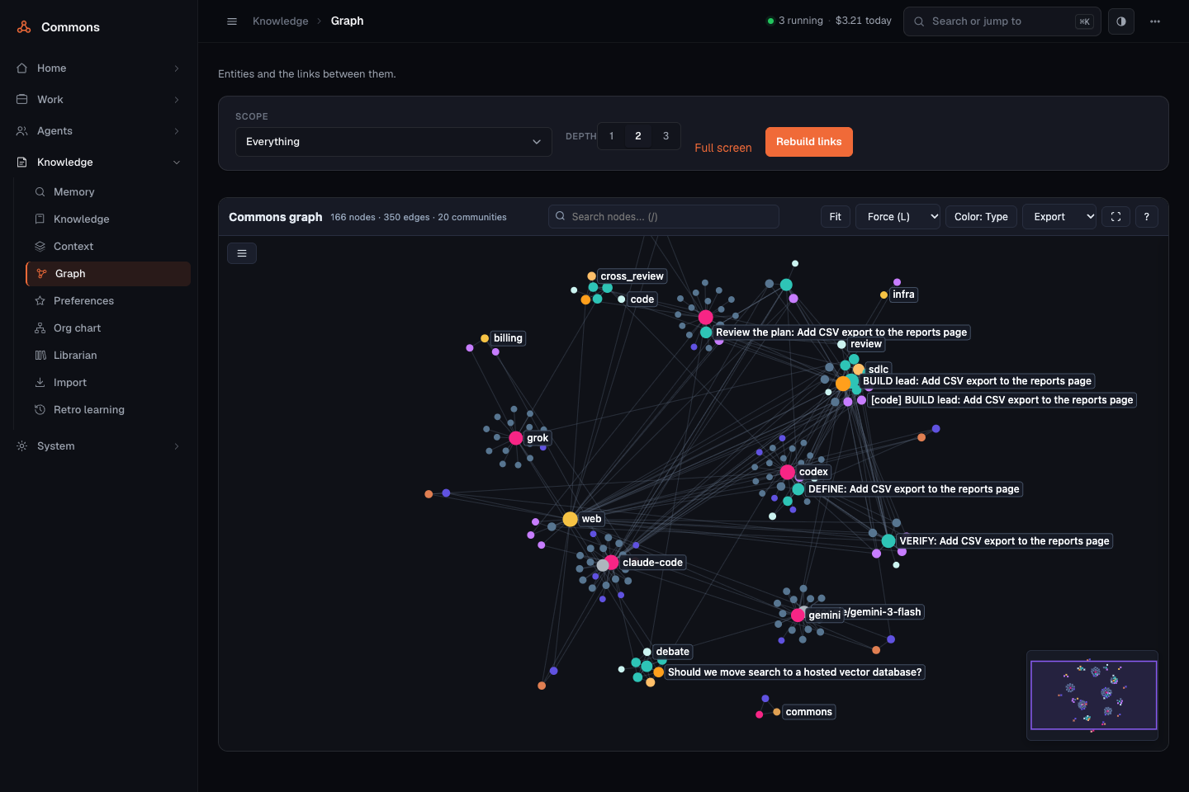Open Knowledge item in the sidebar submenu
This screenshot has height=792, width=1189.
click(x=108, y=219)
